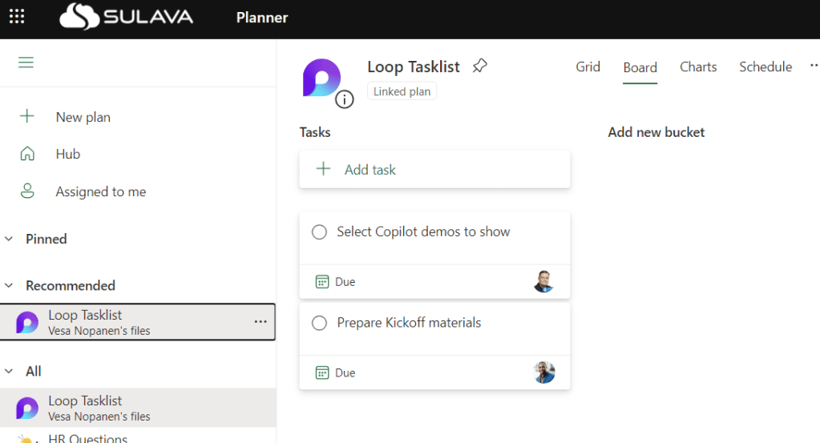Open the app launcher waffle icon
Screen dimensions: 820x443
click(17, 17)
